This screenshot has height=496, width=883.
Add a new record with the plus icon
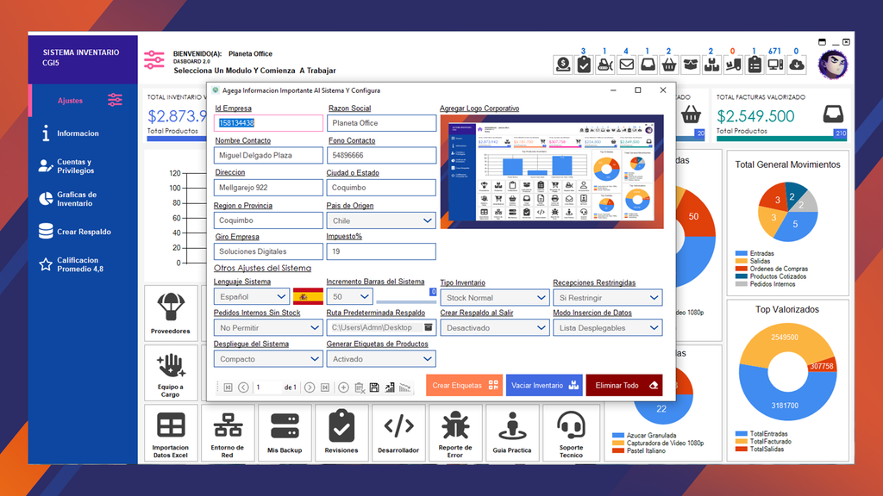point(343,387)
